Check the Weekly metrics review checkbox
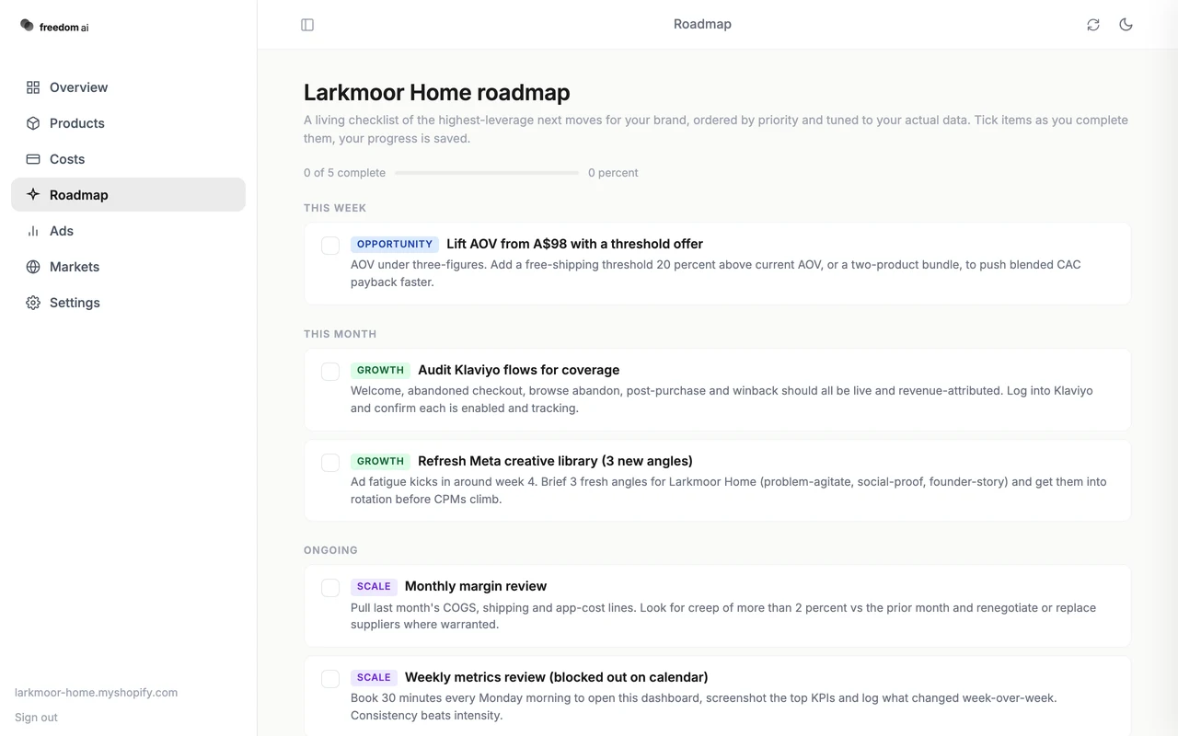 click(330, 679)
